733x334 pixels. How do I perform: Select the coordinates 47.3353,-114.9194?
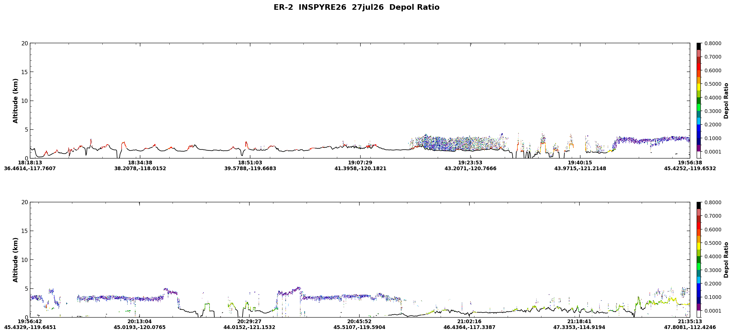(579, 327)
